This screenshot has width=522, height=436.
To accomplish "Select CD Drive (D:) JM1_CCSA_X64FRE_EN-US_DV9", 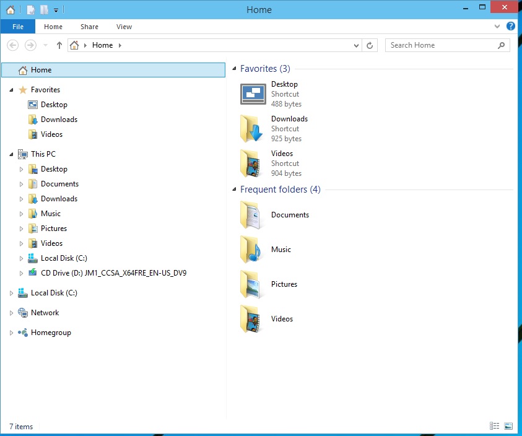I will [113, 273].
